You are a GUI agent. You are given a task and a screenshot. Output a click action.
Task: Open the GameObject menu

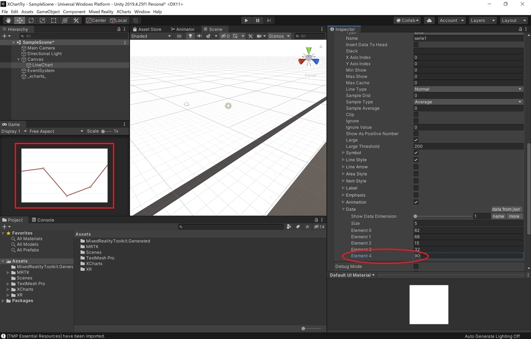click(48, 12)
